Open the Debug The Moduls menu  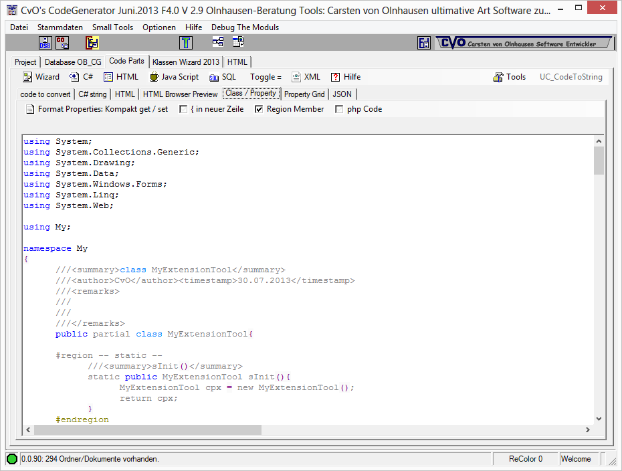tap(245, 27)
